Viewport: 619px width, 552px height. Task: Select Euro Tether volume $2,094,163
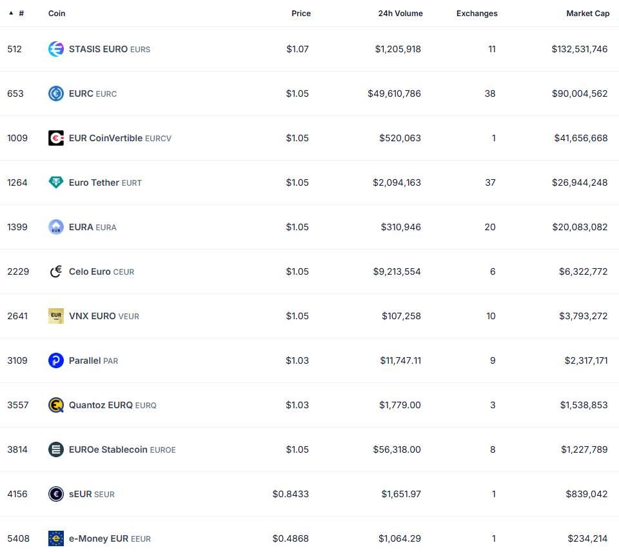397,182
